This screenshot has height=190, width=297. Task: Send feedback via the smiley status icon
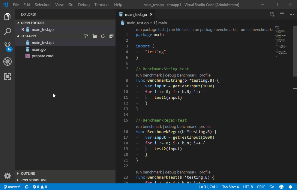[x=281, y=187]
